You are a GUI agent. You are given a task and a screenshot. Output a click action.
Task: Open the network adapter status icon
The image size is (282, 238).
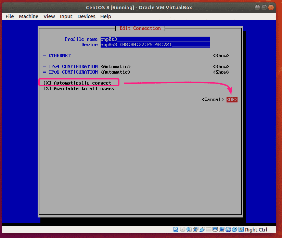[196, 229]
